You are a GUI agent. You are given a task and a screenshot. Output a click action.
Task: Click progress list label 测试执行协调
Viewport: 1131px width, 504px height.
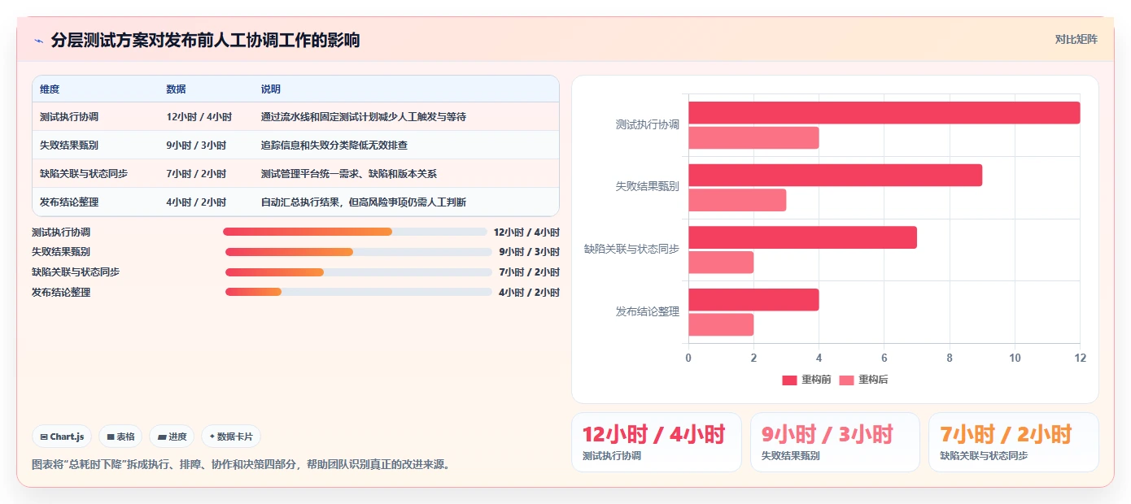click(x=61, y=232)
